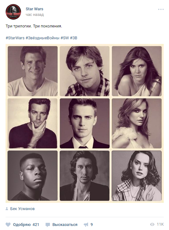Open author profile Бек Усманов
This screenshot has width=169, height=230.
pyautogui.click(x=22, y=209)
